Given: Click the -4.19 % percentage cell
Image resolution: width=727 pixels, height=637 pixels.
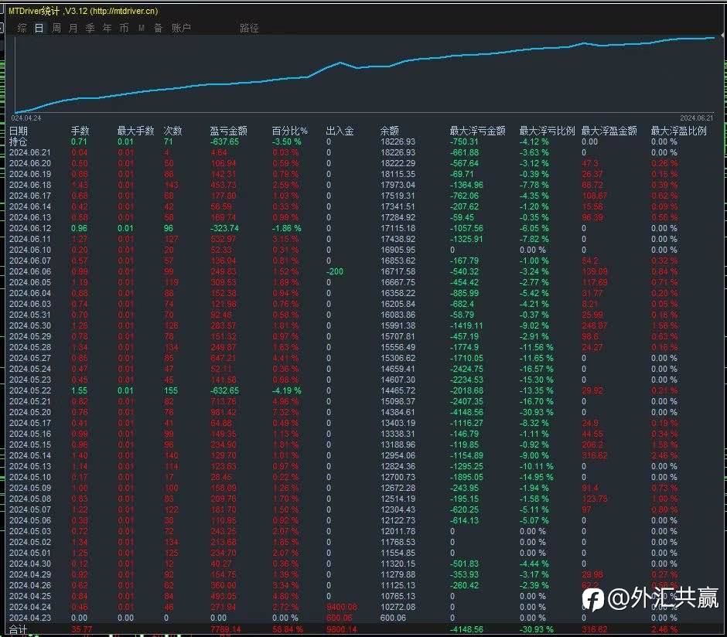Looking at the screenshot, I should tap(286, 390).
